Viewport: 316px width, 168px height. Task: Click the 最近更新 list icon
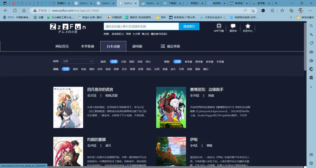point(163,46)
